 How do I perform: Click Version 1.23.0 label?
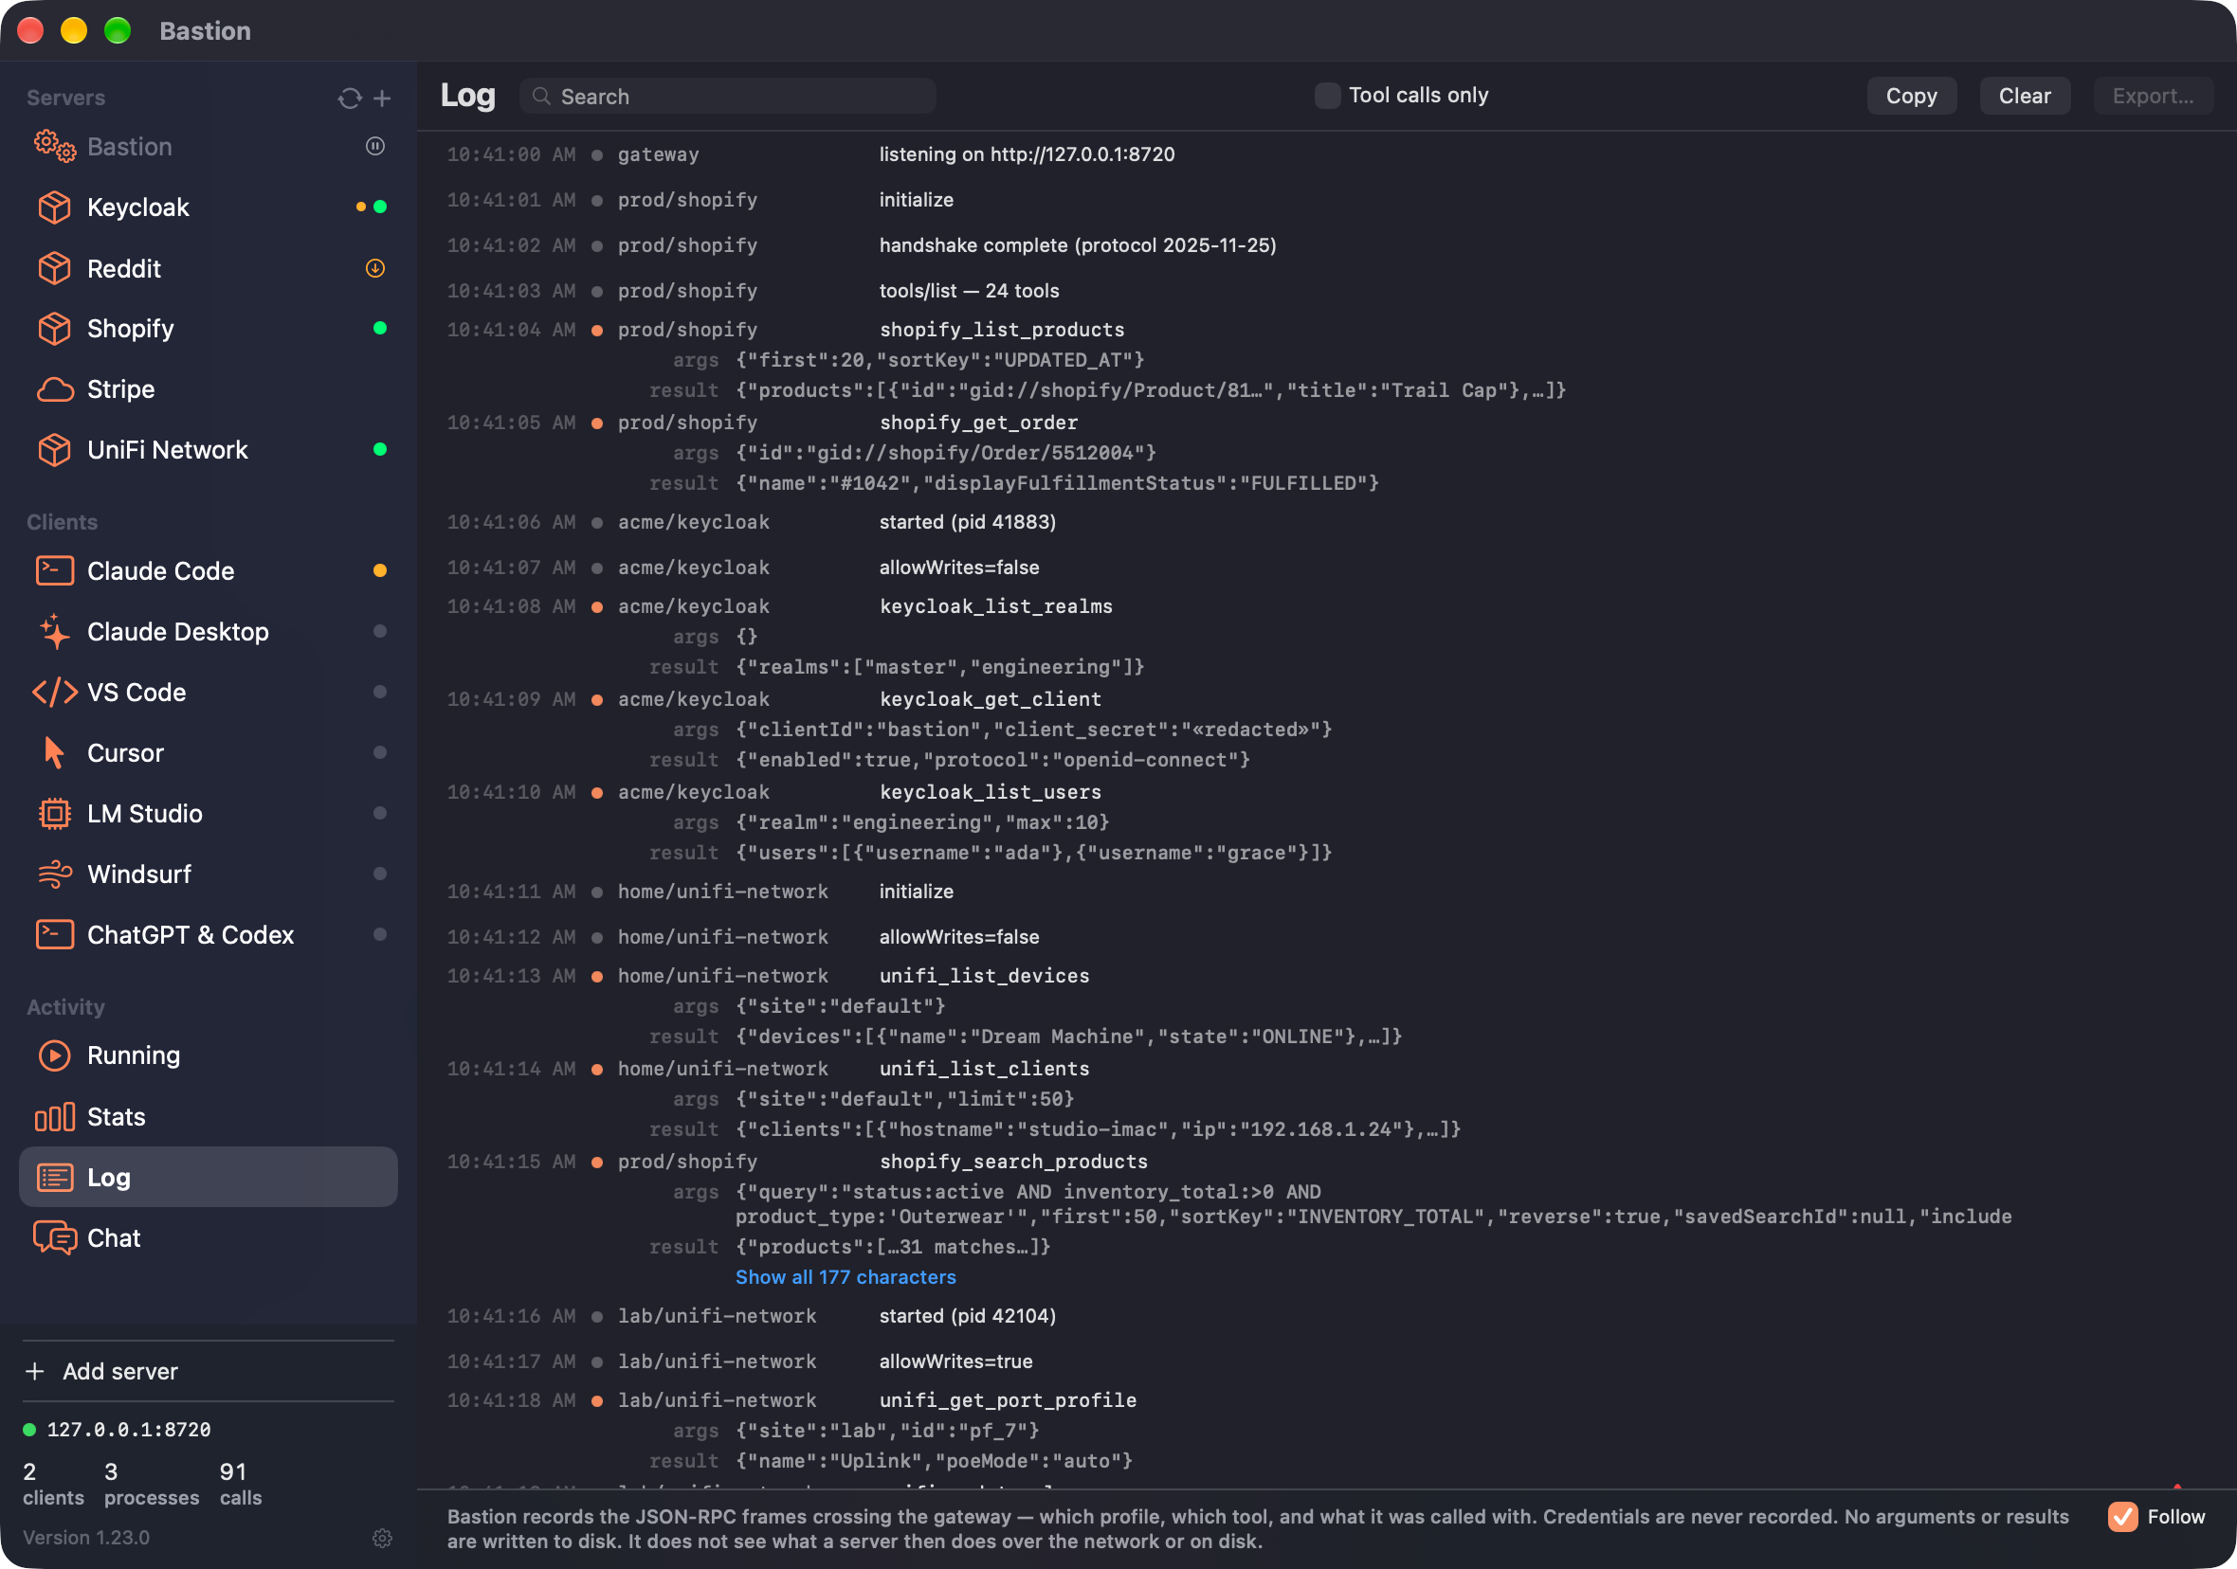[x=85, y=1538]
